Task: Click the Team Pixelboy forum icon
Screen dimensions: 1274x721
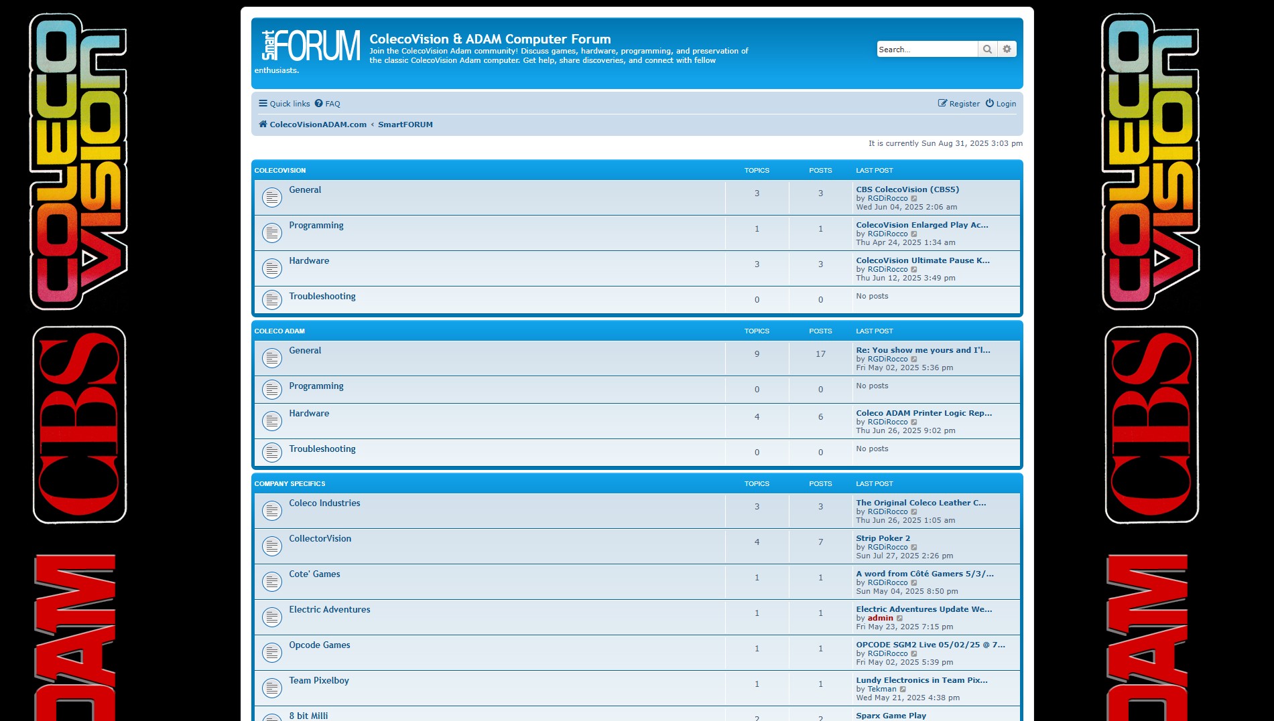Action: 272,688
